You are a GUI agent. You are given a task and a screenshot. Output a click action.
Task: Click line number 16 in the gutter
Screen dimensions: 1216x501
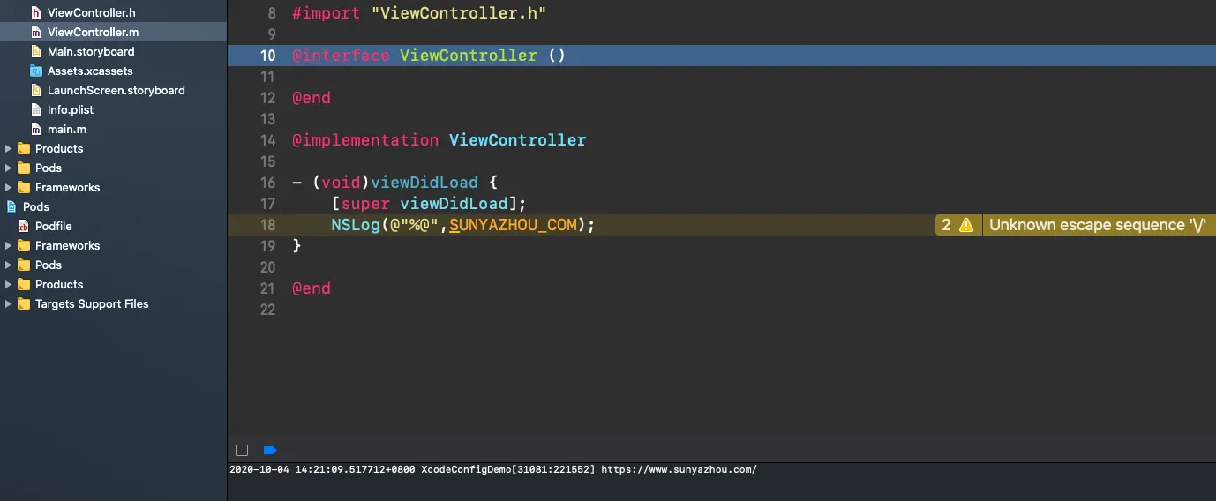click(267, 183)
